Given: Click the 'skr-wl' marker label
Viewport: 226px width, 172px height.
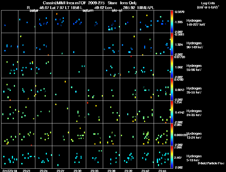Looking at the screenshot, I should coord(117,10).
